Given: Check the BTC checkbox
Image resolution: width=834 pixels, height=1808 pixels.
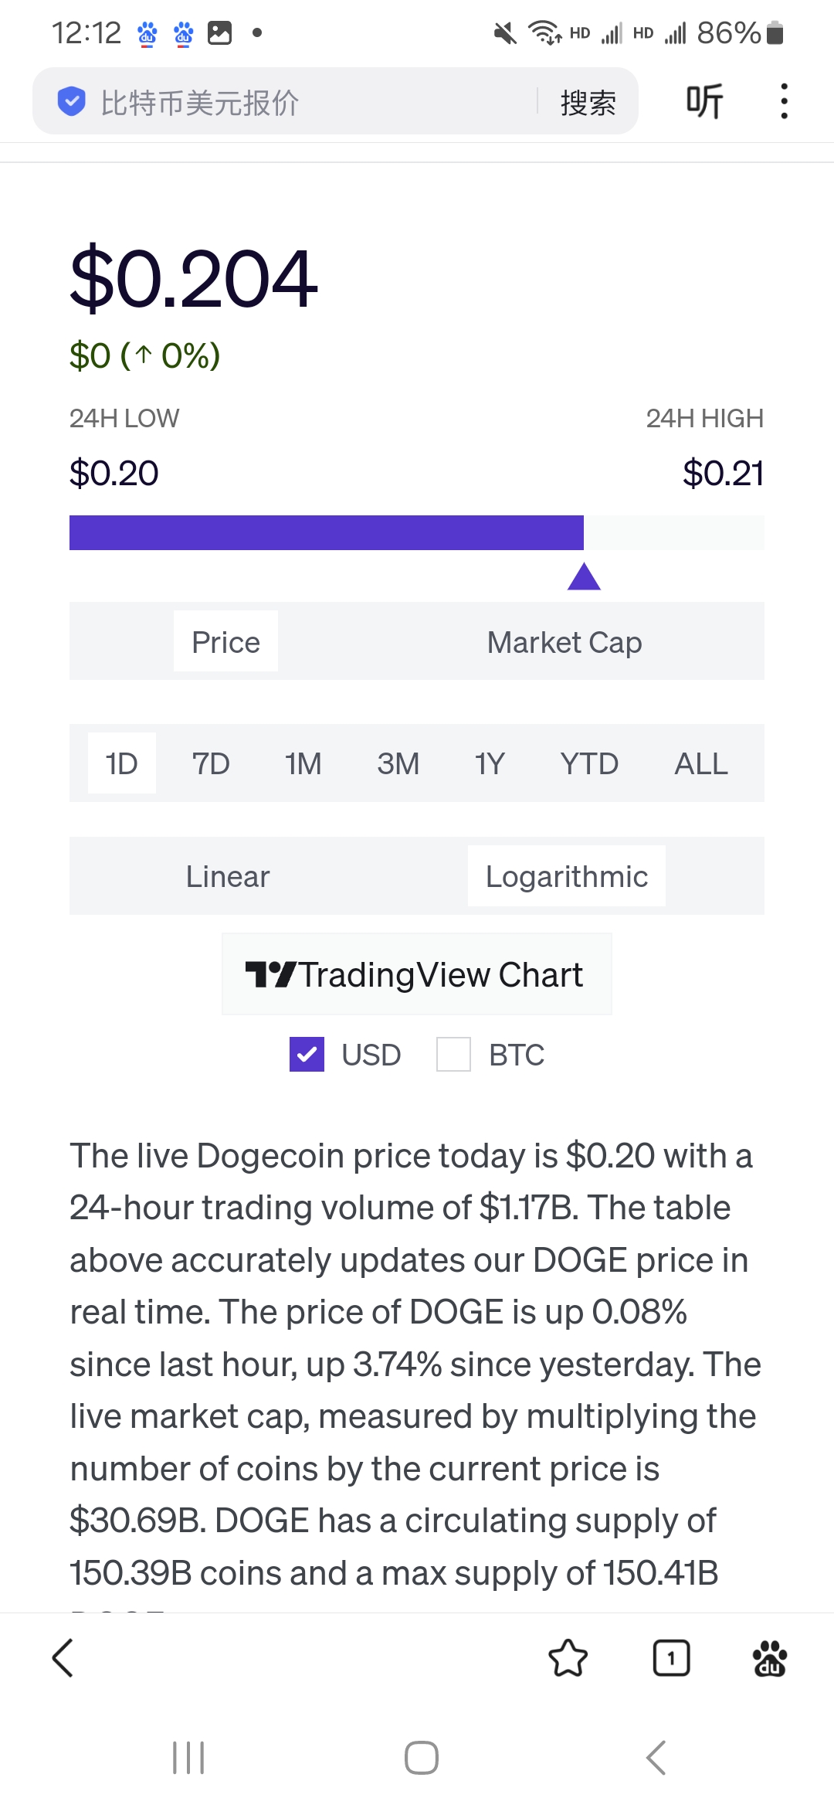Looking at the screenshot, I should [453, 1055].
